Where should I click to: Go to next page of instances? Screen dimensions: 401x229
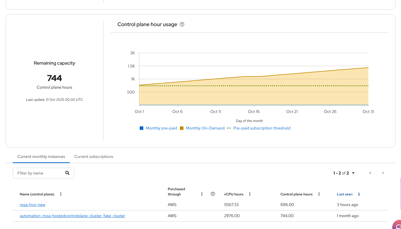(x=383, y=173)
